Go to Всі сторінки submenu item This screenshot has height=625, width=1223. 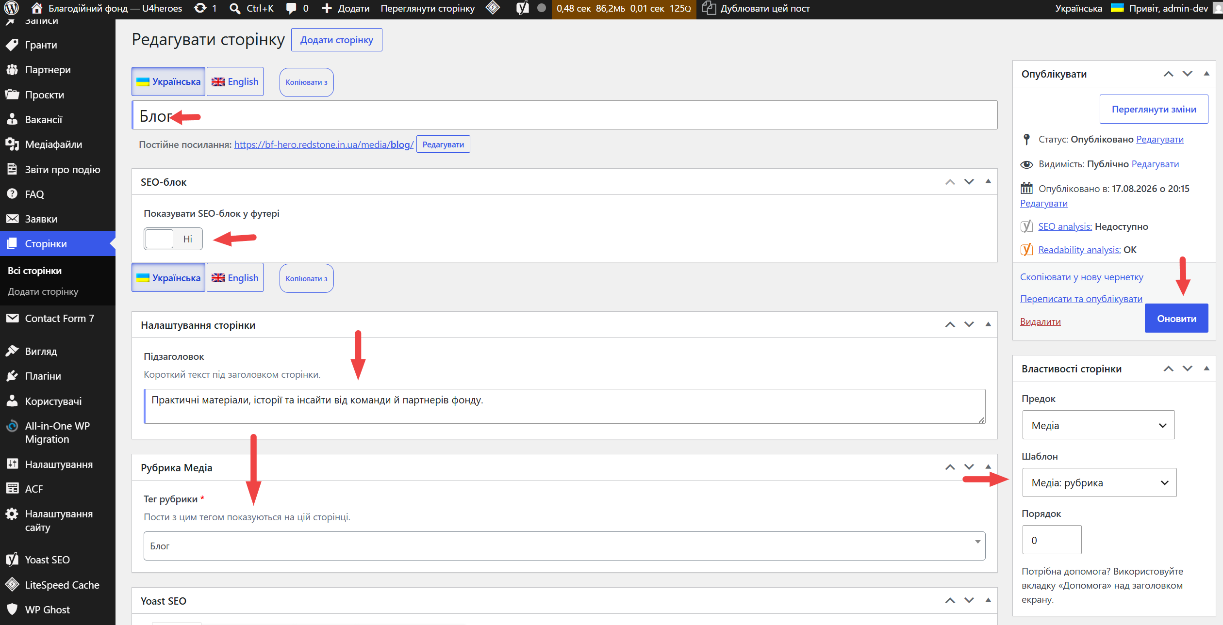click(x=34, y=271)
